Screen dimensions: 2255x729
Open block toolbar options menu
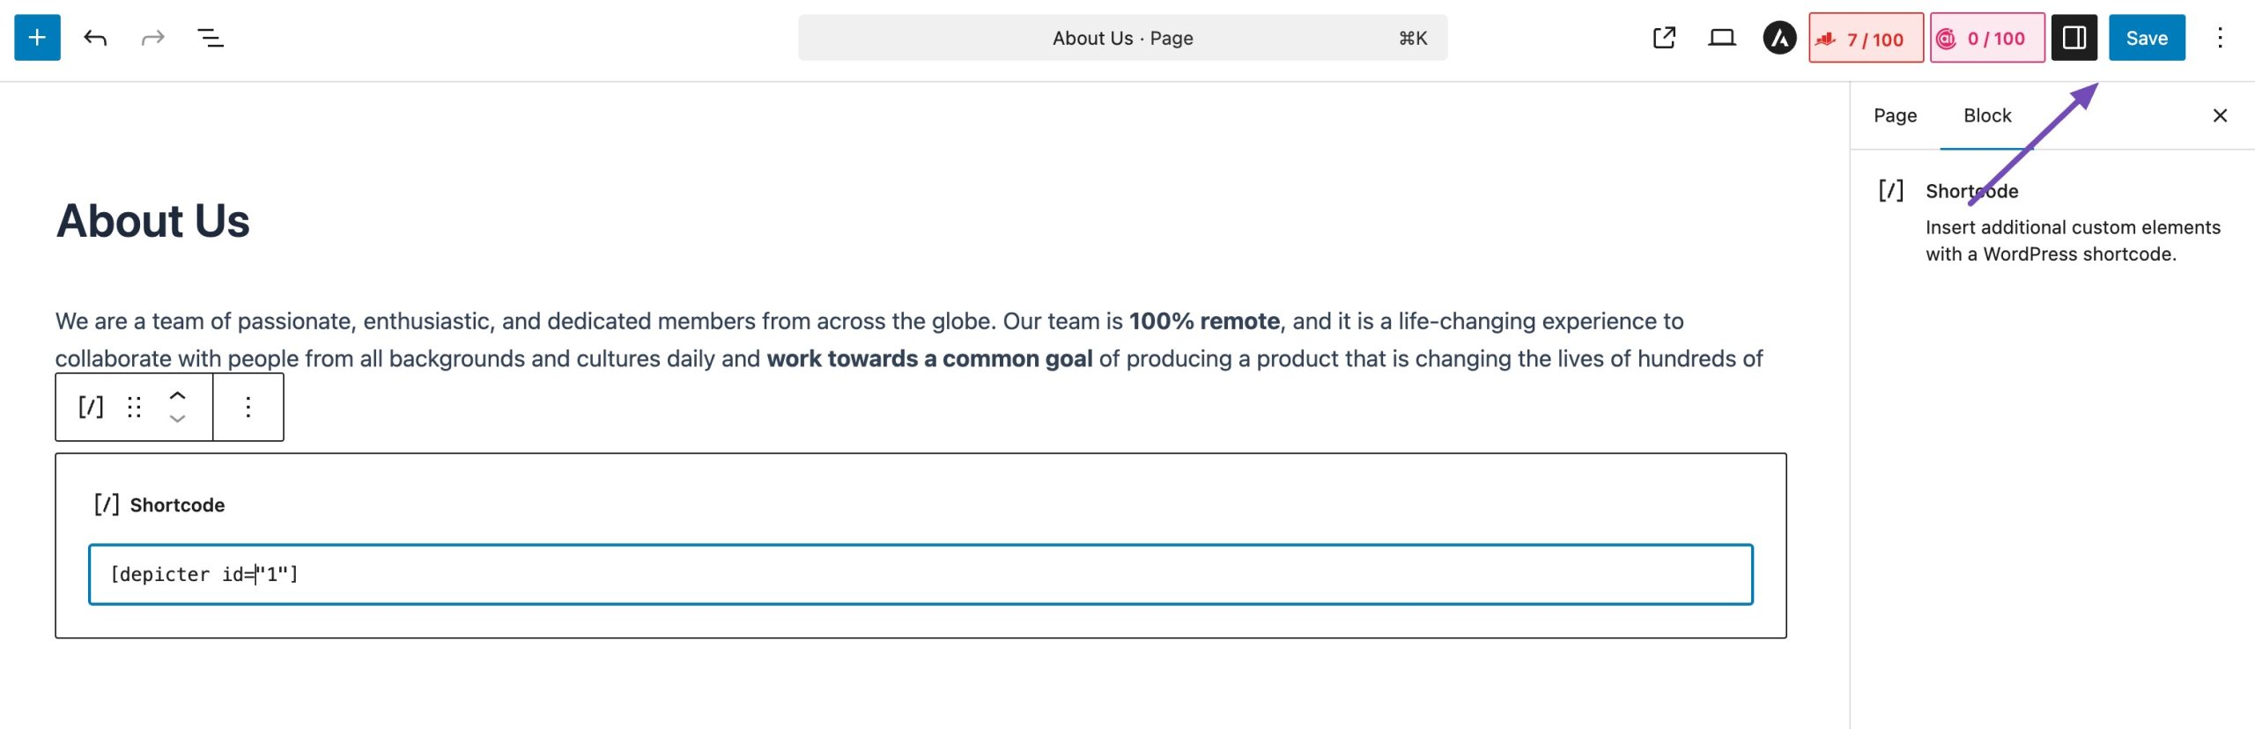(x=248, y=407)
